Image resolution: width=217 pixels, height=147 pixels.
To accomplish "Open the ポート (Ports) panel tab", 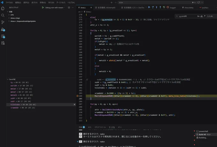I will (x=120, y=127).
